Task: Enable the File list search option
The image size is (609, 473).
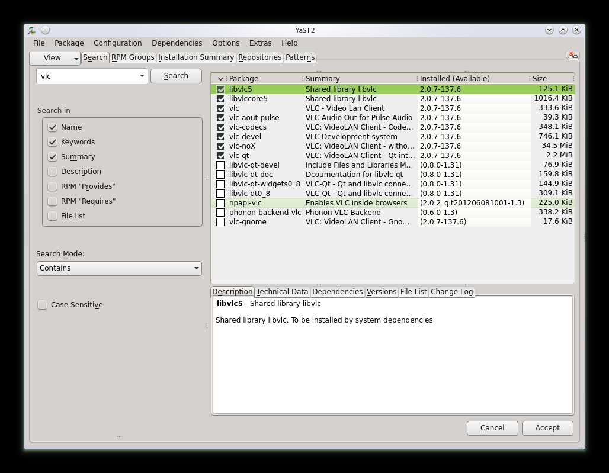Action: [x=53, y=215]
